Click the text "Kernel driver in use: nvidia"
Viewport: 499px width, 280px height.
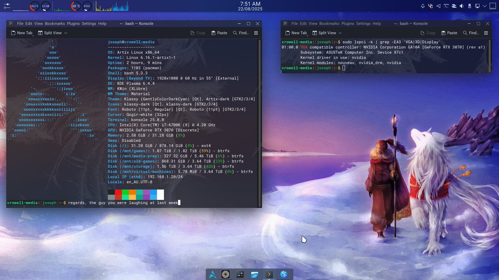coord(333,58)
